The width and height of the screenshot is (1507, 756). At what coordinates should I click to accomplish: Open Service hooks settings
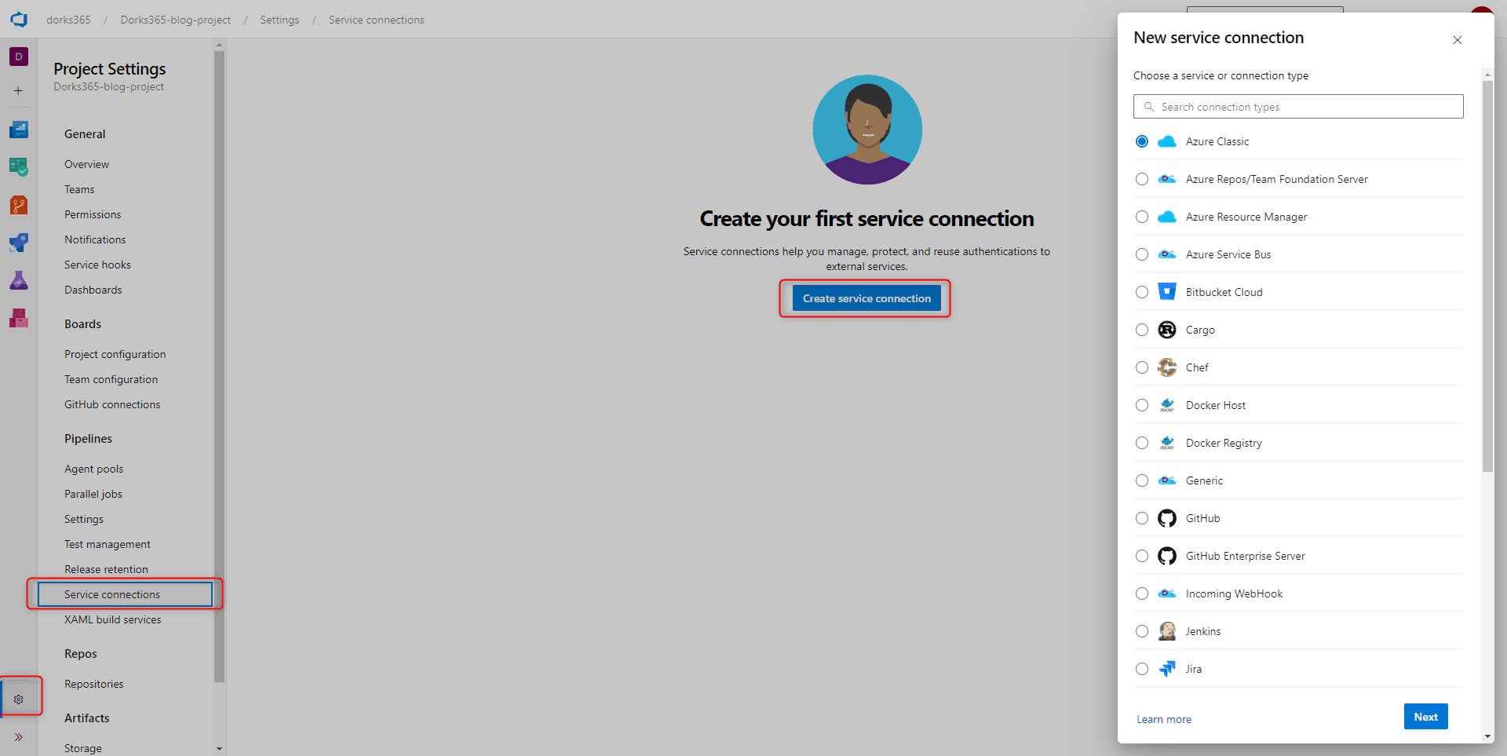tap(97, 265)
